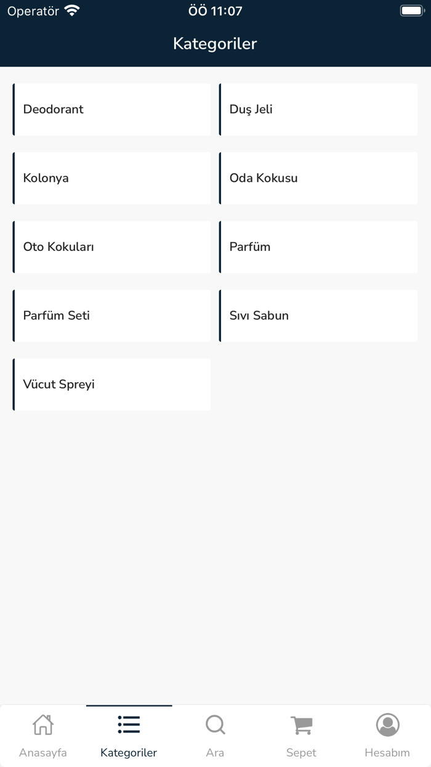Tap the battery indicator icon

pos(412,10)
